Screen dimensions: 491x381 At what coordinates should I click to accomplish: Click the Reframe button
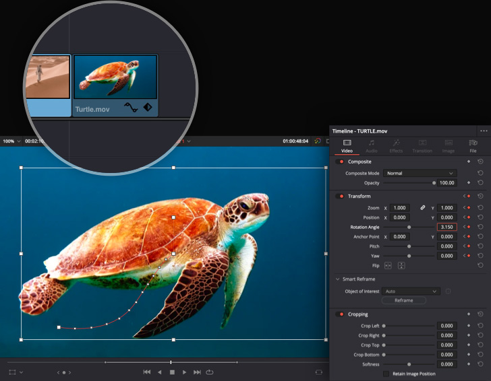point(403,300)
